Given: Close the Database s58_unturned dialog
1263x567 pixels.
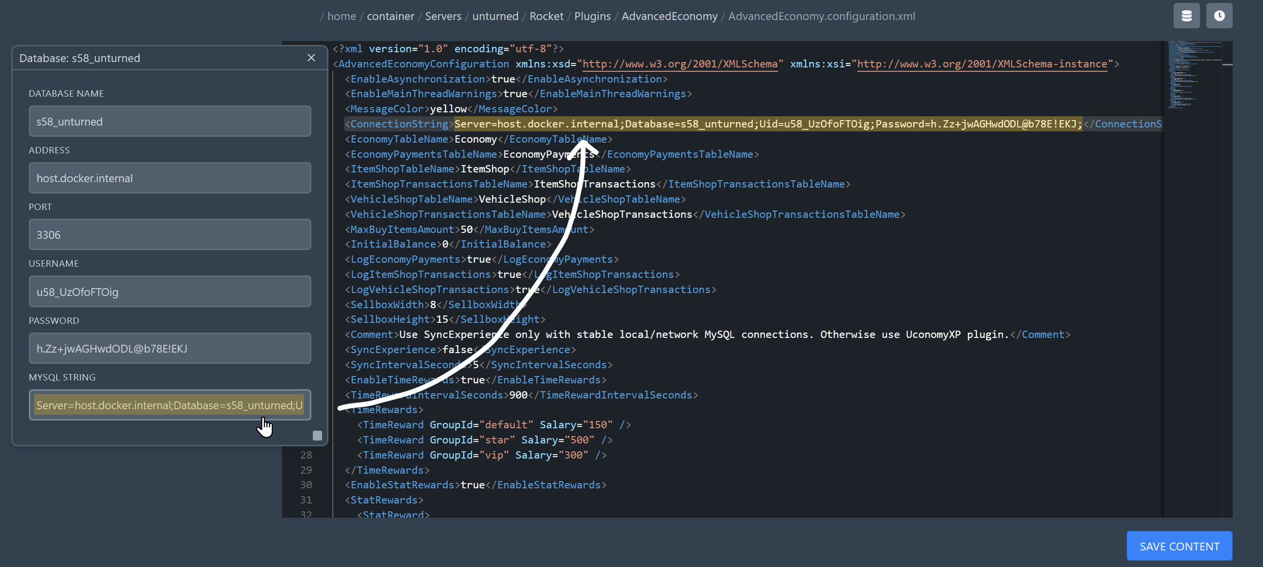Looking at the screenshot, I should pos(311,58).
